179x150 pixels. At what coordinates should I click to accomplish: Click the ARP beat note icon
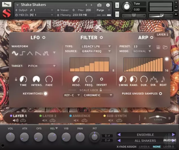[x=163, y=79]
